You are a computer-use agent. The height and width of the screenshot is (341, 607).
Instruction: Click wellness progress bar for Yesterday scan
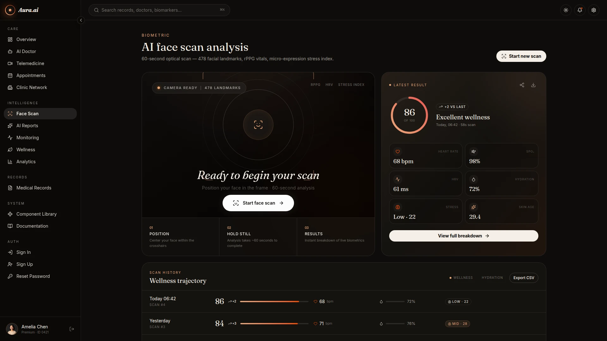(x=274, y=324)
